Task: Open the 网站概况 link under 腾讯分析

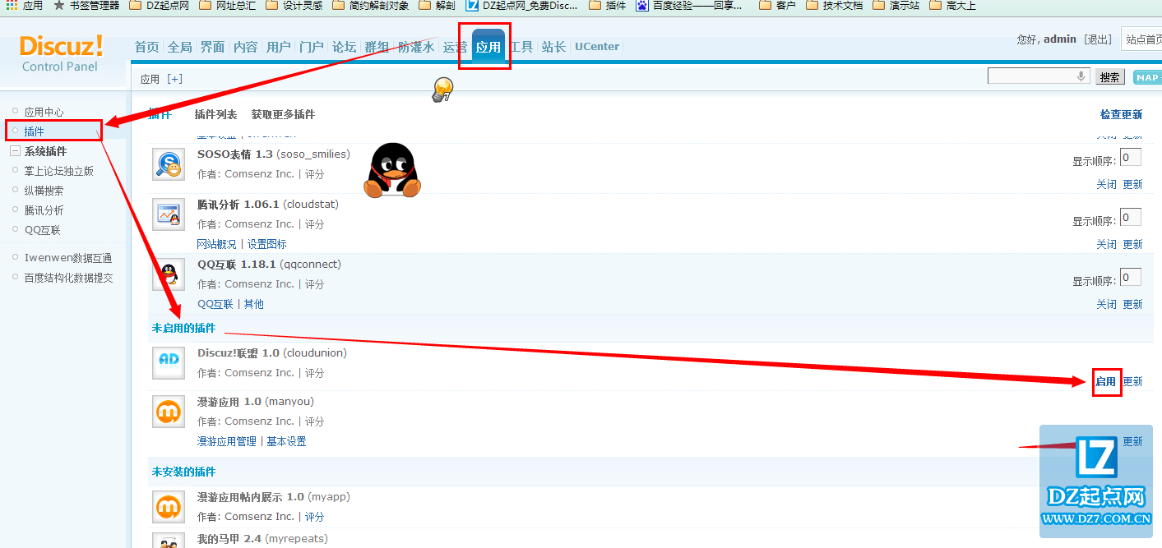Action: pyautogui.click(x=216, y=244)
